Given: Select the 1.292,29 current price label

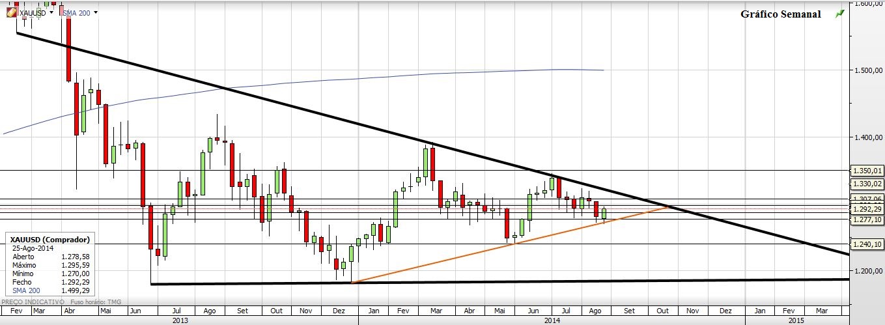Looking at the screenshot, I should coord(867,209).
